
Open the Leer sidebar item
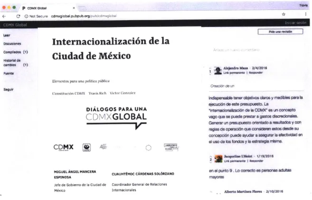7,36
